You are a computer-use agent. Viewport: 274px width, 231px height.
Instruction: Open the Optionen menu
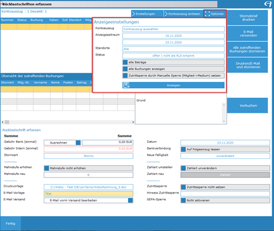(x=215, y=14)
